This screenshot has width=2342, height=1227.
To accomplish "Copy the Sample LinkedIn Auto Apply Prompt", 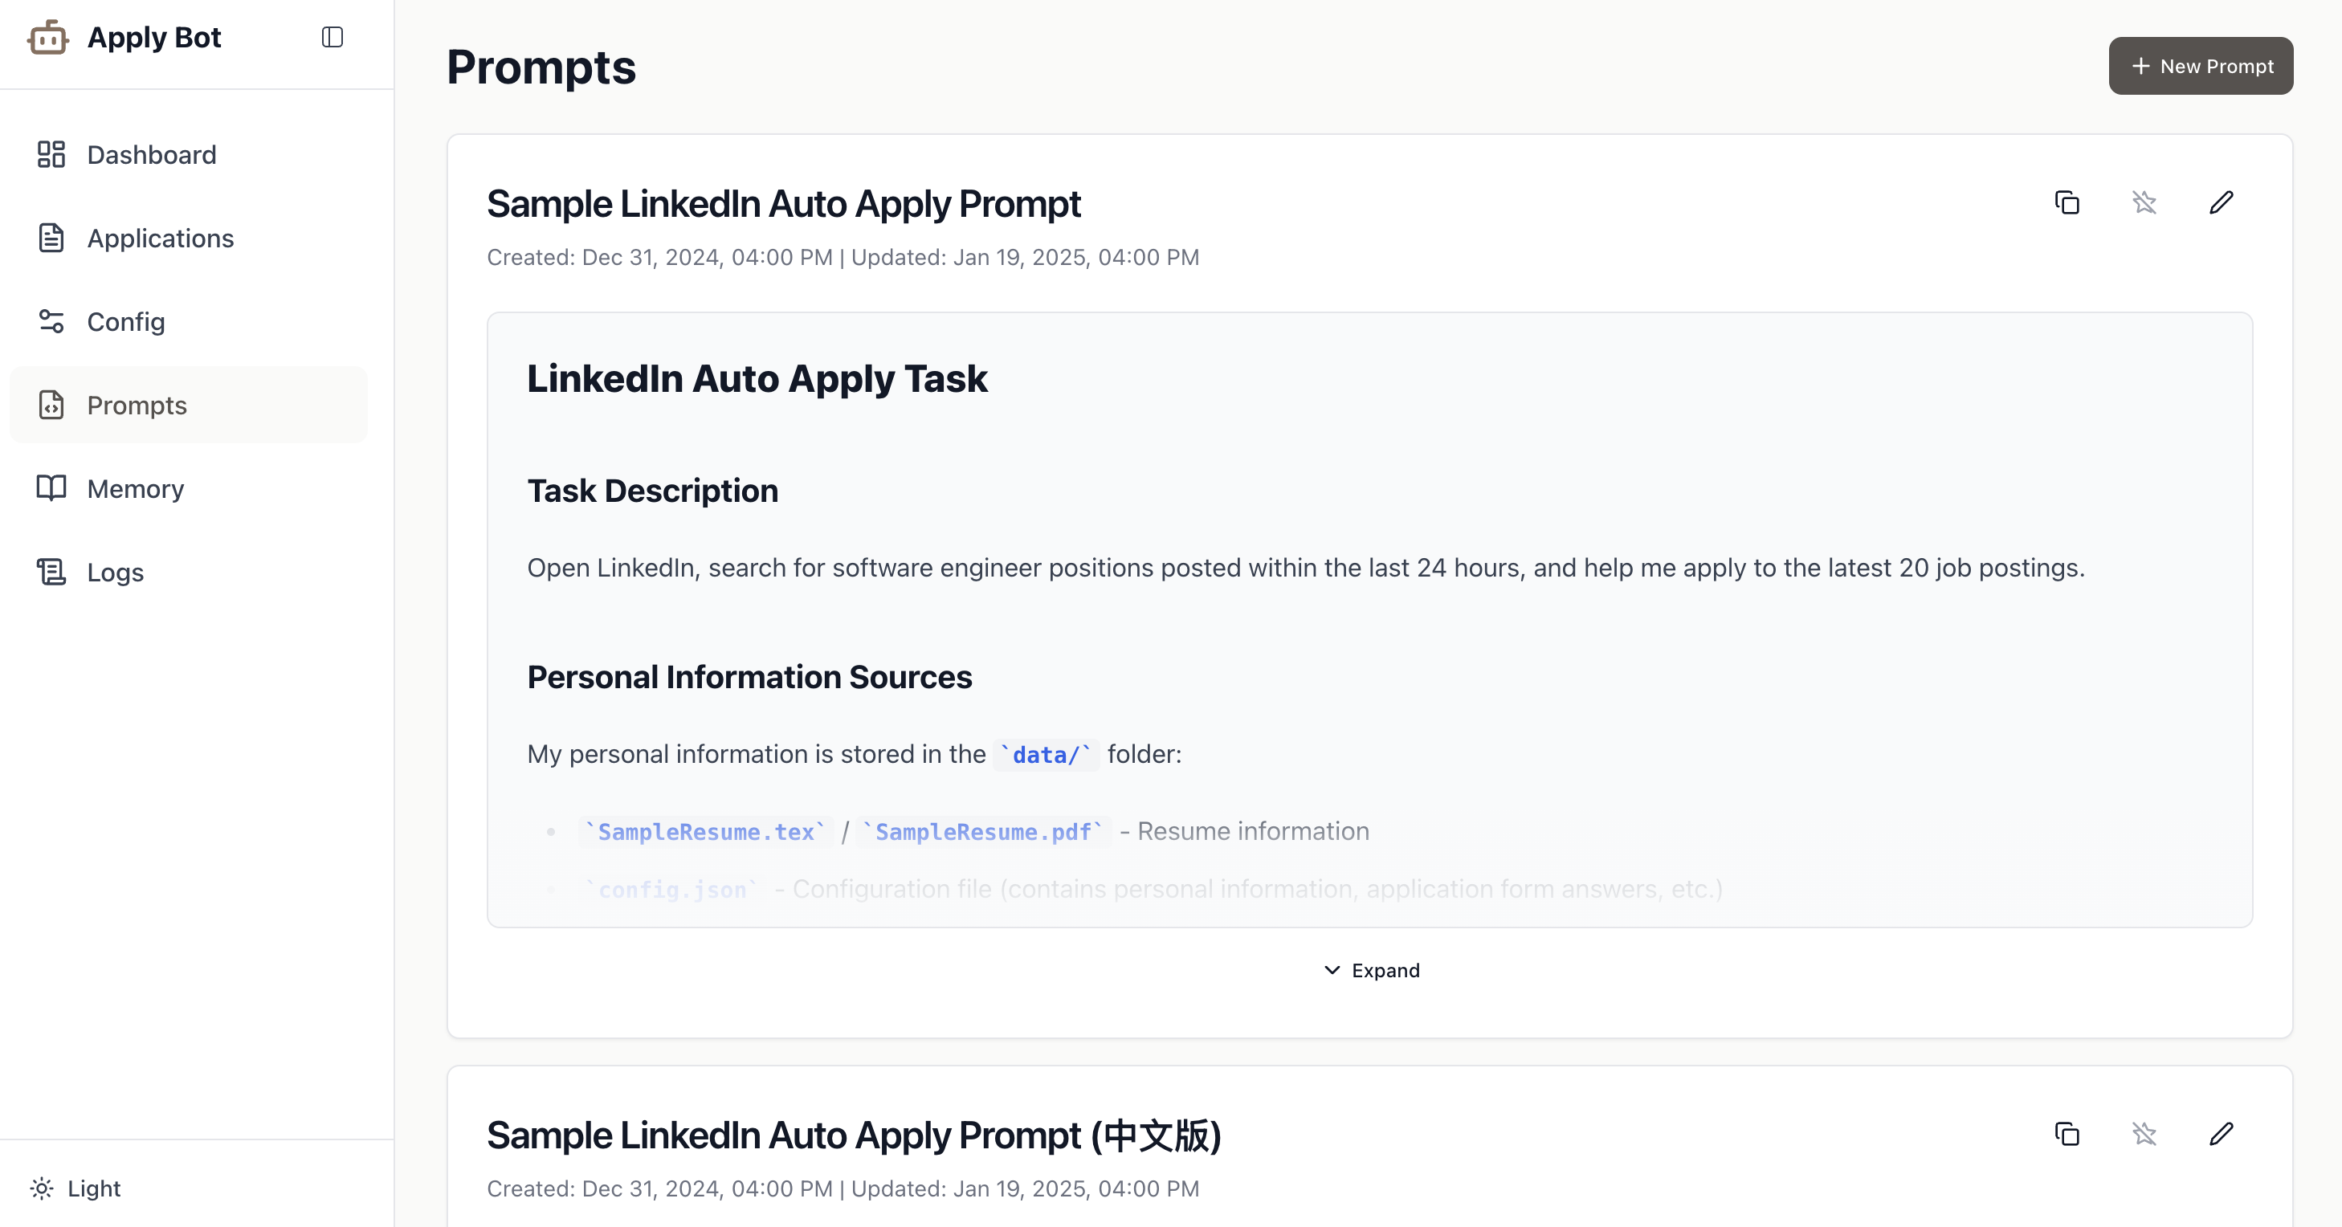I will [x=2067, y=202].
